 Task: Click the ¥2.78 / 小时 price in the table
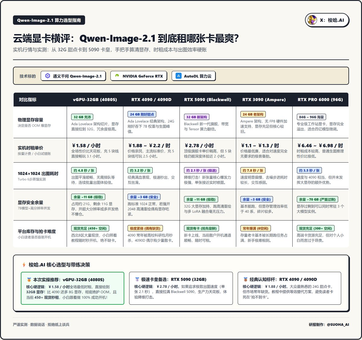199,145
